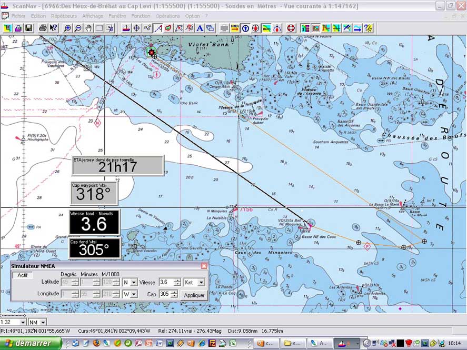
Task: Open the W longitude hemisphere dropdown
Action: point(134,294)
